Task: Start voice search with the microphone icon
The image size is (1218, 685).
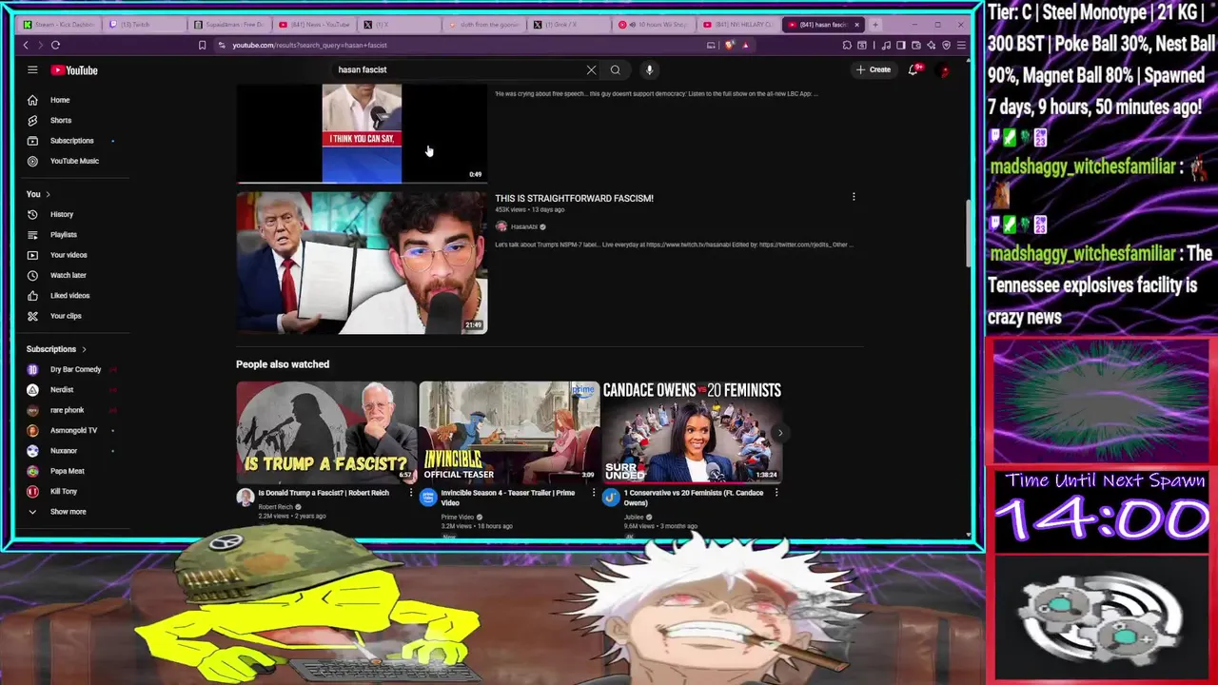Action: click(x=649, y=69)
